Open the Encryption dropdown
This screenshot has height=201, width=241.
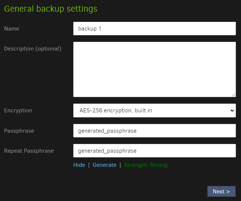click(x=154, y=110)
